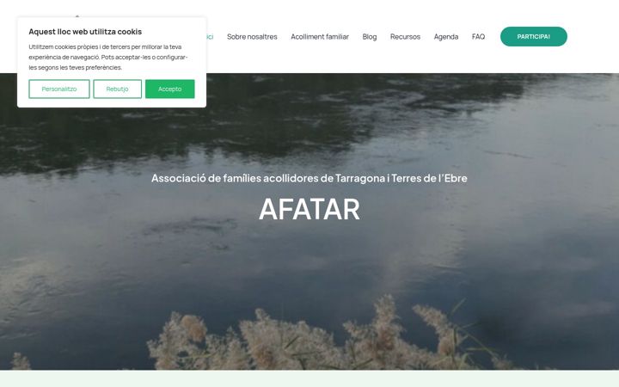Open the Blog section
This screenshot has height=387, width=619.
tap(370, 37)
